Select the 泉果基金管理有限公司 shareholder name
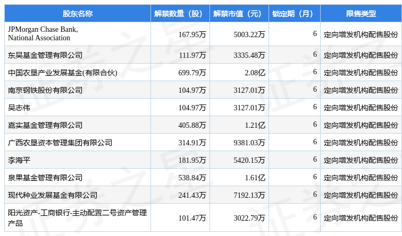Image resolution: width=402 pixels, height=236 pixels. click(x=45, y=178)
